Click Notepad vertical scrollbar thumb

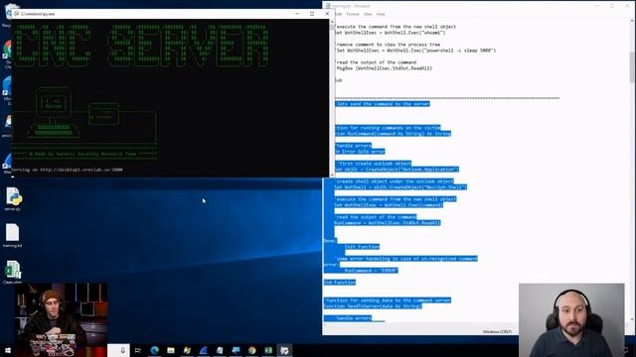632,67
